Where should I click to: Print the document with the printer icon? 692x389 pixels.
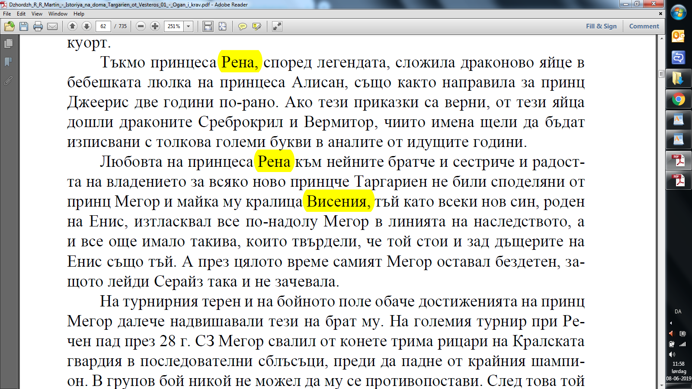(38, 26)
